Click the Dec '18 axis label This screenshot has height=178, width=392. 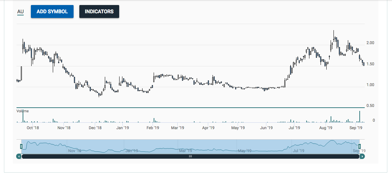(x=95, y=128)
